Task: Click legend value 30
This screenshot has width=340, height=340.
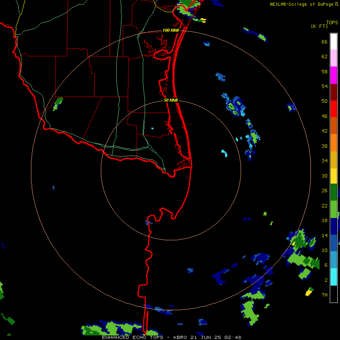Action: pos(325,176)
